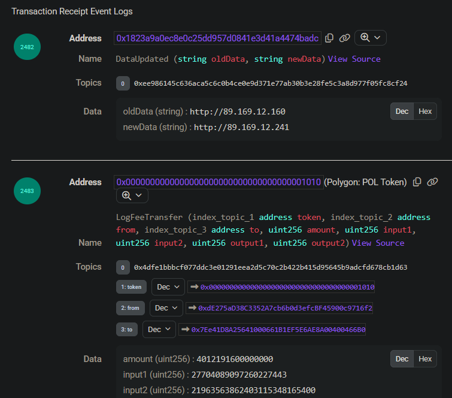The height and width of the screenshot is (398, 452).
Task: Open to address 0x7Ee41D8A link
Action: (x=278, y=330)
